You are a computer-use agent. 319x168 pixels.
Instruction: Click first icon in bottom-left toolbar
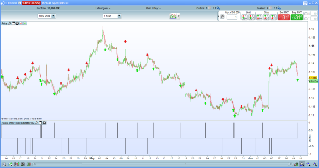pyautogui.click(x=4, y=164)
